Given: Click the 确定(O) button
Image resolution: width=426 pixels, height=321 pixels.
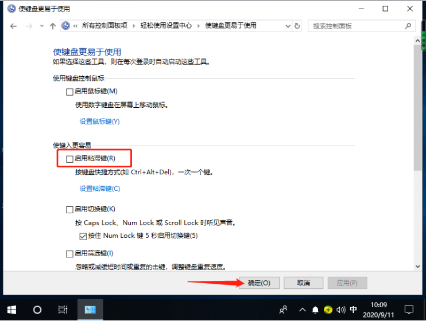Looking at the screenshot, I should (x=259, y=283).
